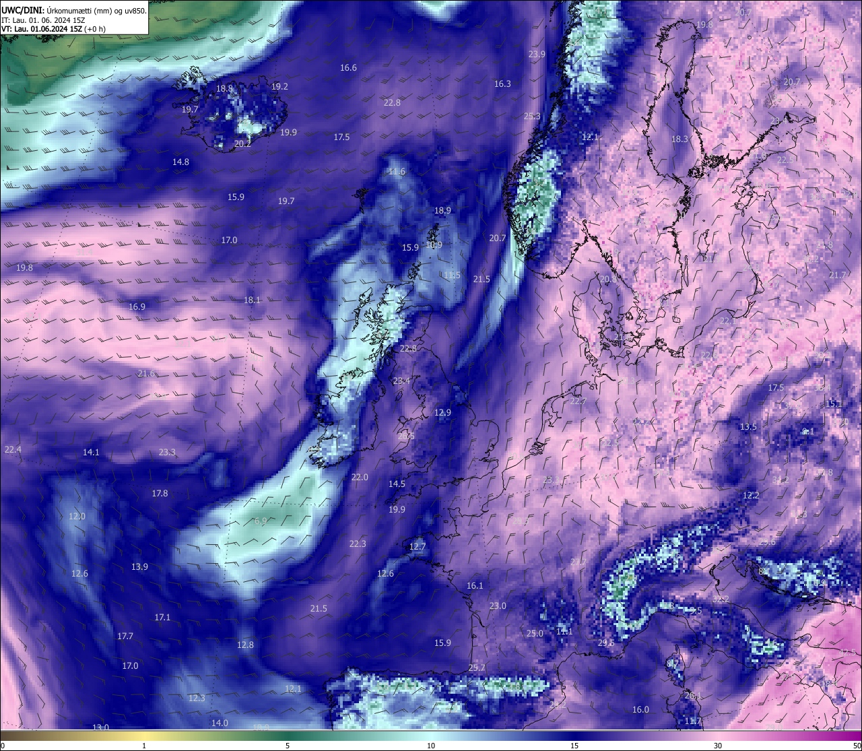Click the 17.7 value in the southwest Atlantic
The height and width of the screenshot is (751, 862).
pos(125,636)
